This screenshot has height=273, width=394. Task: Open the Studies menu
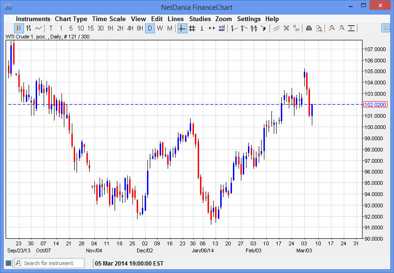point(200,19)
